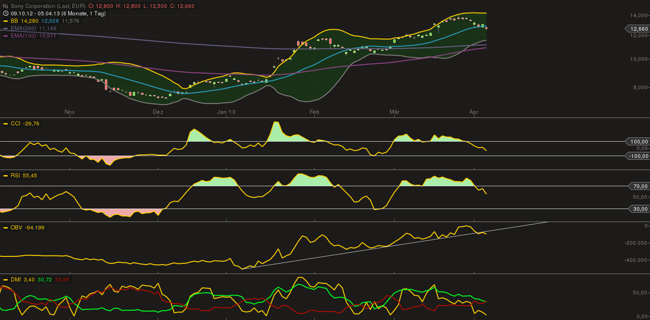This screenshot has height=320, width=650.
Task: Click the 12,660 current price tag
Action: (x=639, y=29)
